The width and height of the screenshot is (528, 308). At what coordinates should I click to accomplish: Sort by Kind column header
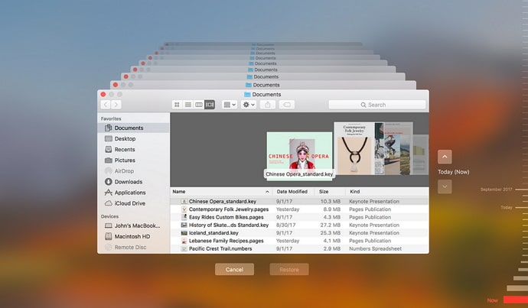pos(354,191)
